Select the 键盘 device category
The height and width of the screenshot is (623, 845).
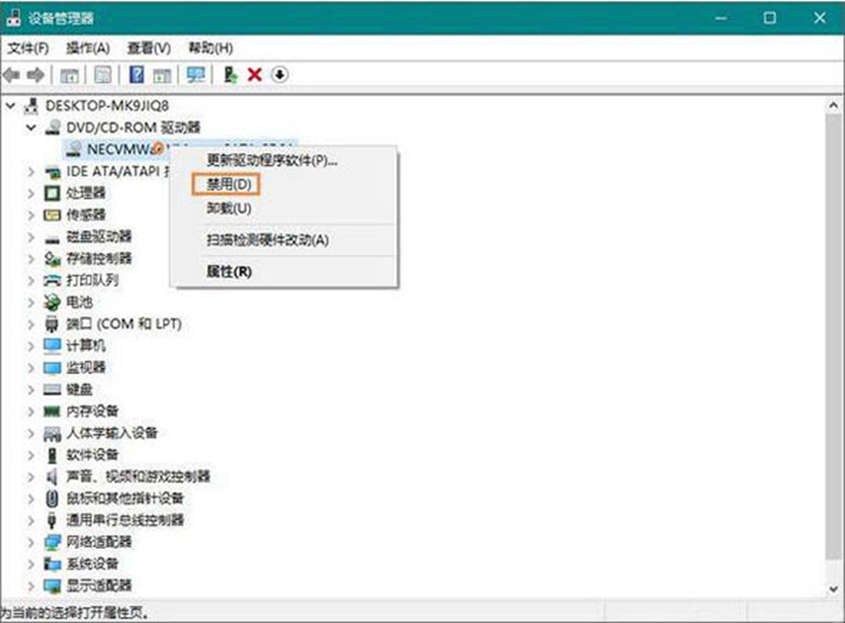click(79, 389)
